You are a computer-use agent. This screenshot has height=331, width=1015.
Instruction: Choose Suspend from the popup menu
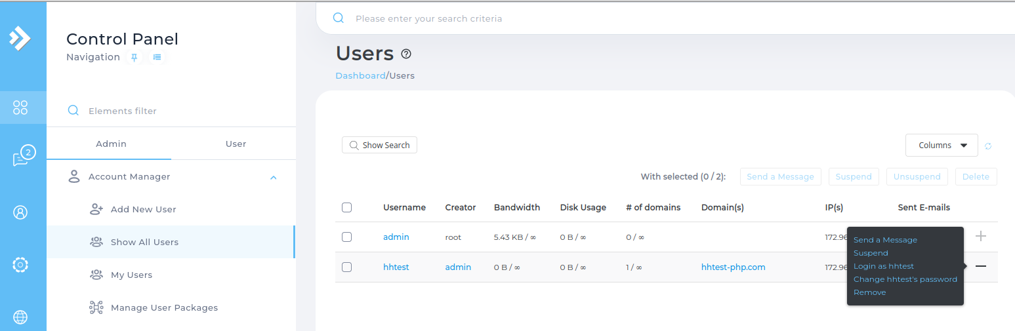point(871,253)
